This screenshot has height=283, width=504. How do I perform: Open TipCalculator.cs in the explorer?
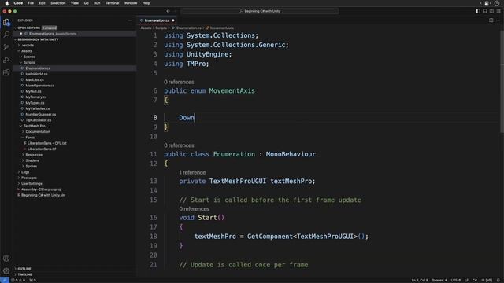pos(39,120)
